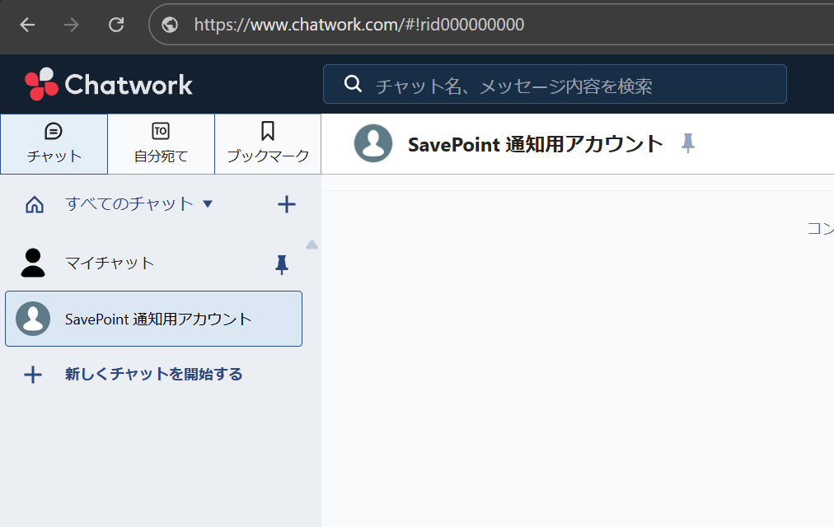The height and width of the screenshot is (527, 834).
Task: Select the ブックマーク tab
Action: coord(268,144)
